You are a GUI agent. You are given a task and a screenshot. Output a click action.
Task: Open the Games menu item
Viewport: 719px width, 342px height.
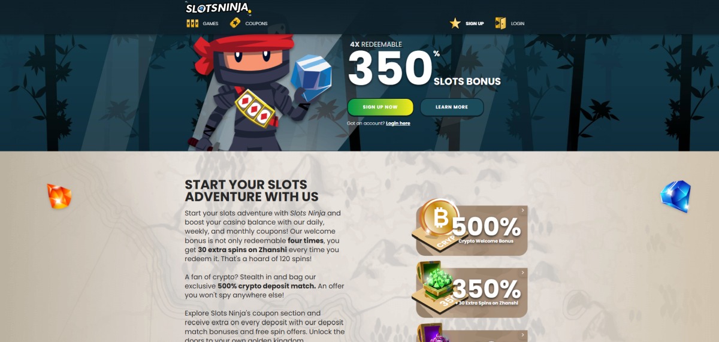click(x=210, y=24)
